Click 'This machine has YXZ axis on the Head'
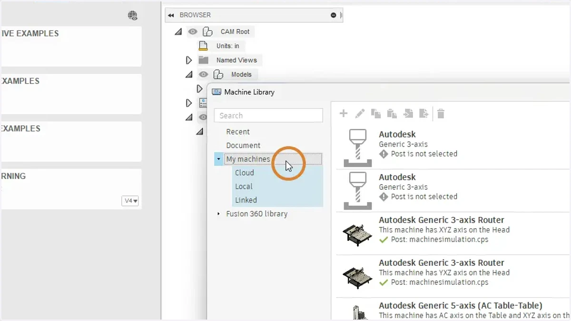 click(x=444, y=272)
